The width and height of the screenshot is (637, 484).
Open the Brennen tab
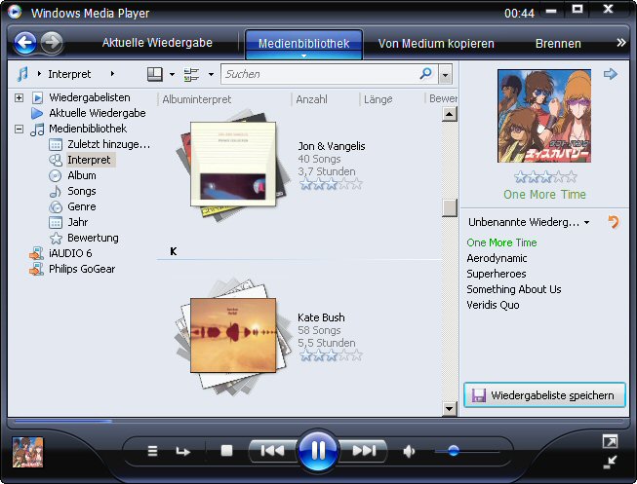click(558, 44)
